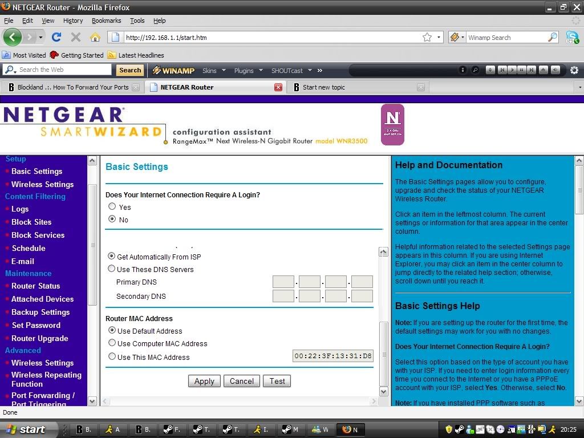584x438 pixels.
Task: Open Getting Started bookmark
Action: 77,55
